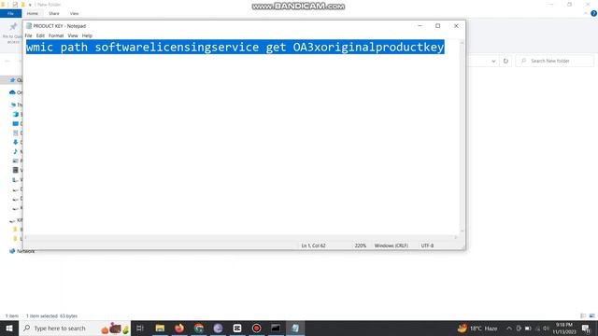Viewport: 598px width, 336px height.
Task: Click the Notepad document icon in title bar
Action: pos(29,26)
